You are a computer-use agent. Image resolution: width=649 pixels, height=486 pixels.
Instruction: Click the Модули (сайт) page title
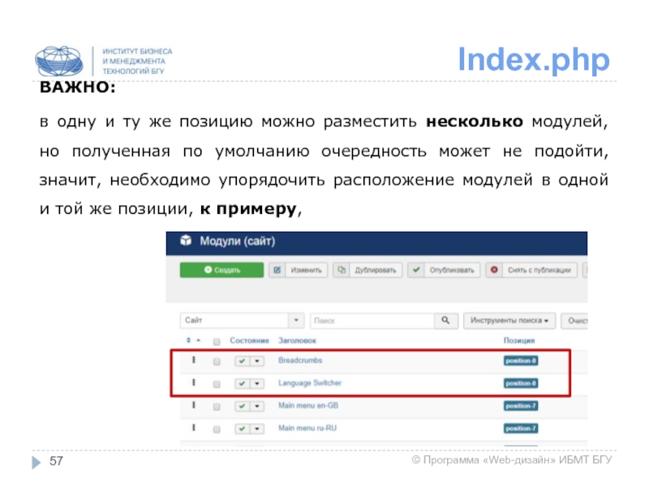(237, 241)
